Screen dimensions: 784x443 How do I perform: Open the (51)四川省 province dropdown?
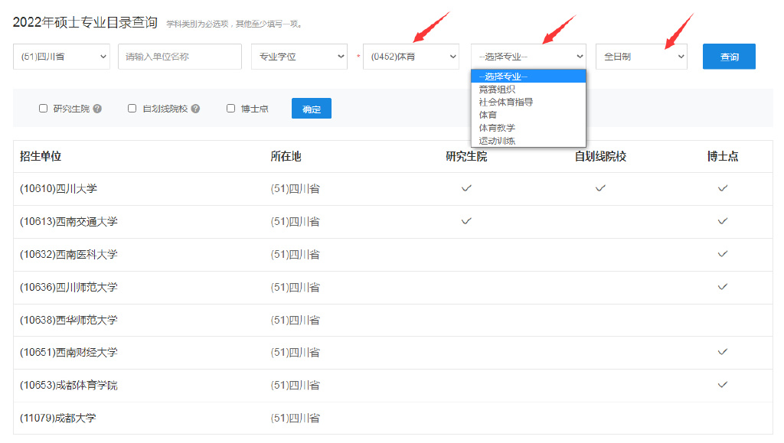point(61,57)
